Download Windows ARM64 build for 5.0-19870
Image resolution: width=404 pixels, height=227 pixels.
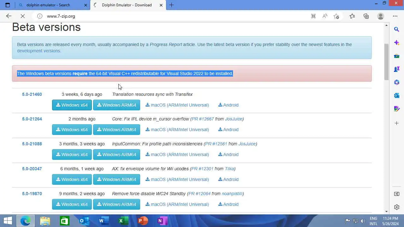point(116,204)
